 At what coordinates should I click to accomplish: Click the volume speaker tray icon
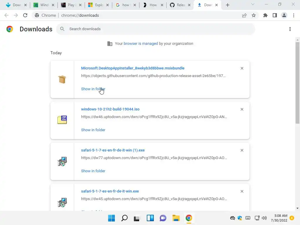[x=264, y=218]
